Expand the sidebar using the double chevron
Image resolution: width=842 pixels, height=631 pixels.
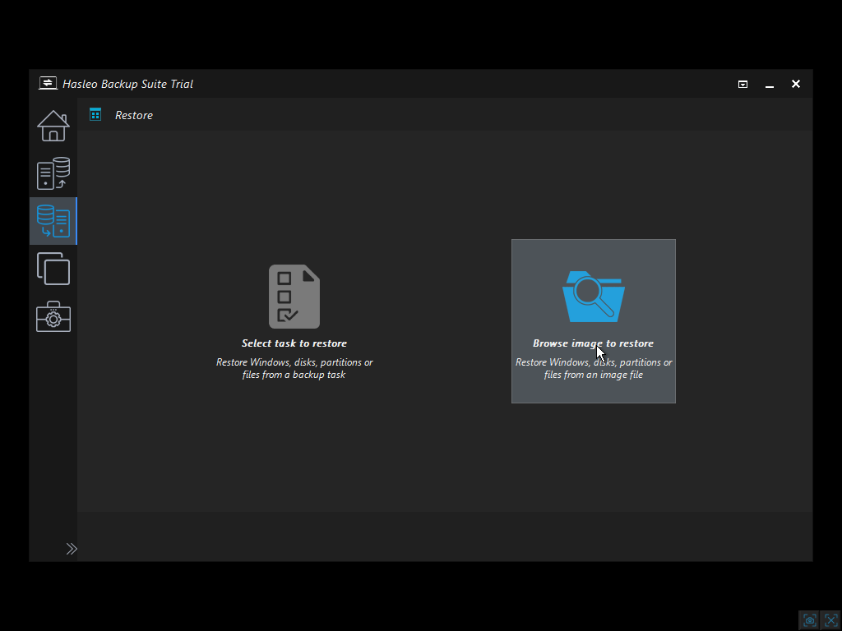pyautogui.click(x=72, y=548)
